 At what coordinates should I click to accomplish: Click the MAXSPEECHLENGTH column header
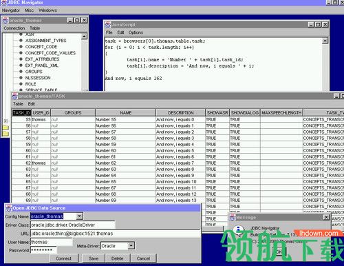pyautogui.click(x=281, y=113)
